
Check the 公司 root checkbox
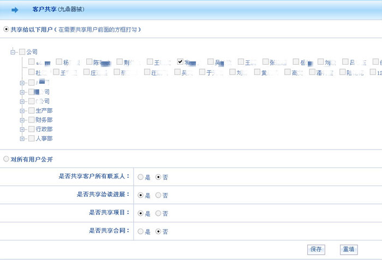tap(22, 52)
